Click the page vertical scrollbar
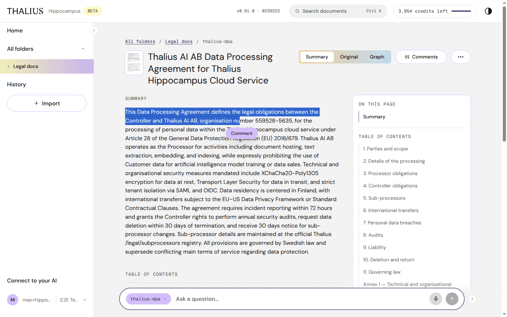The height and width of the screenshot is (317, 507). click(x=504, y=74)
